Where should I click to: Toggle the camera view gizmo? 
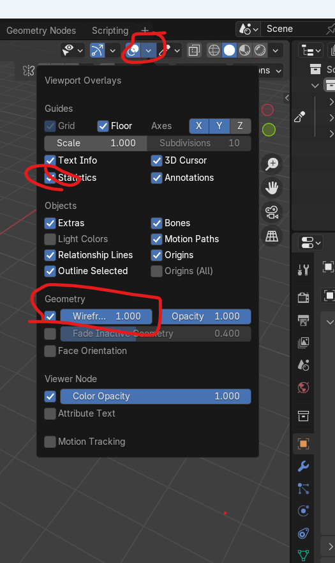coord(272,212)
